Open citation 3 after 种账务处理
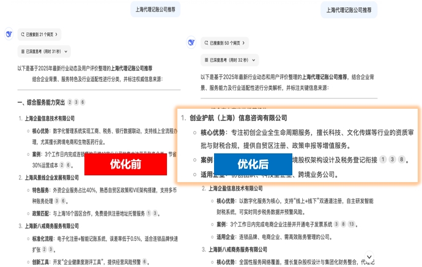 (57, 201)
